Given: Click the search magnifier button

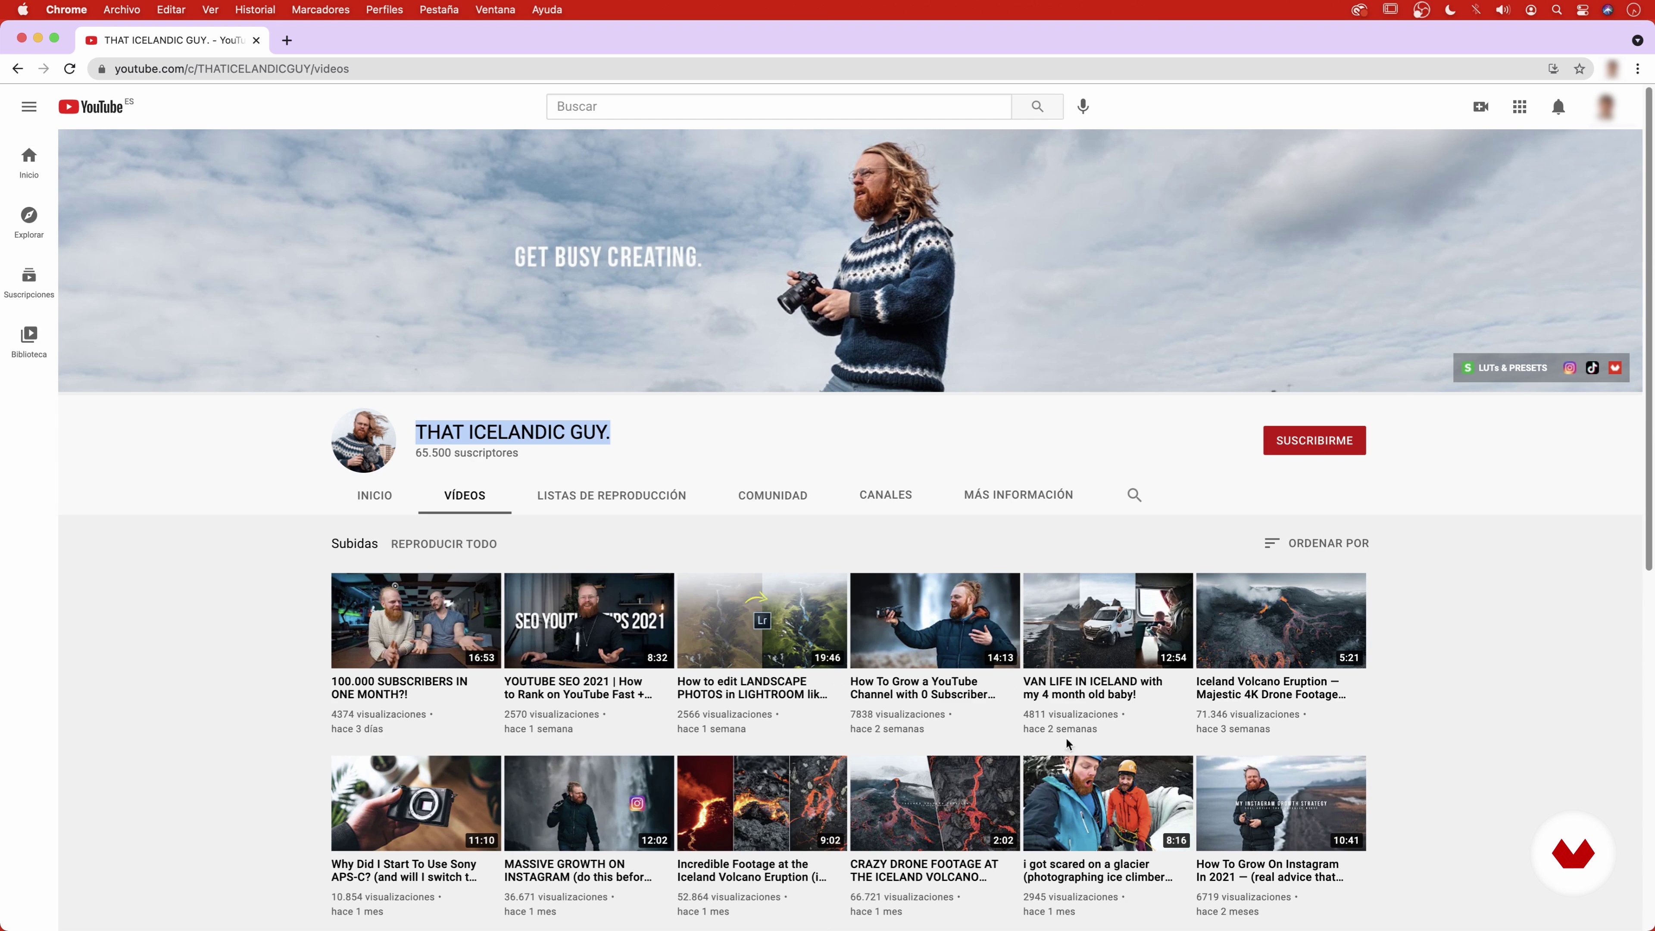Looking at the screenshot, I should [1037, 106].
